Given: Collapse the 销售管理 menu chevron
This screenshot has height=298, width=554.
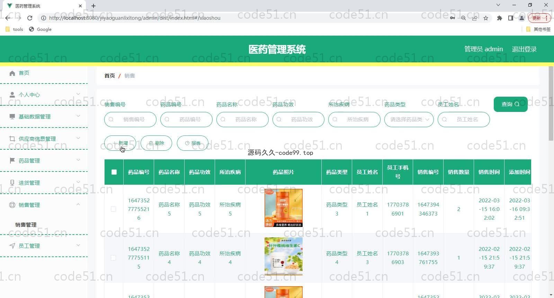Looking at the screenshot, I should click(78, 204).
